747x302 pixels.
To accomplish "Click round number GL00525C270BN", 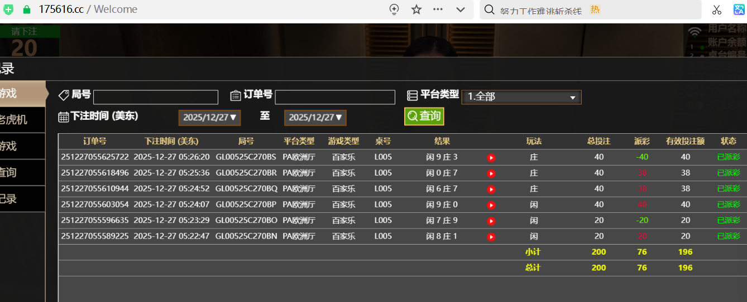I will 246,236.
